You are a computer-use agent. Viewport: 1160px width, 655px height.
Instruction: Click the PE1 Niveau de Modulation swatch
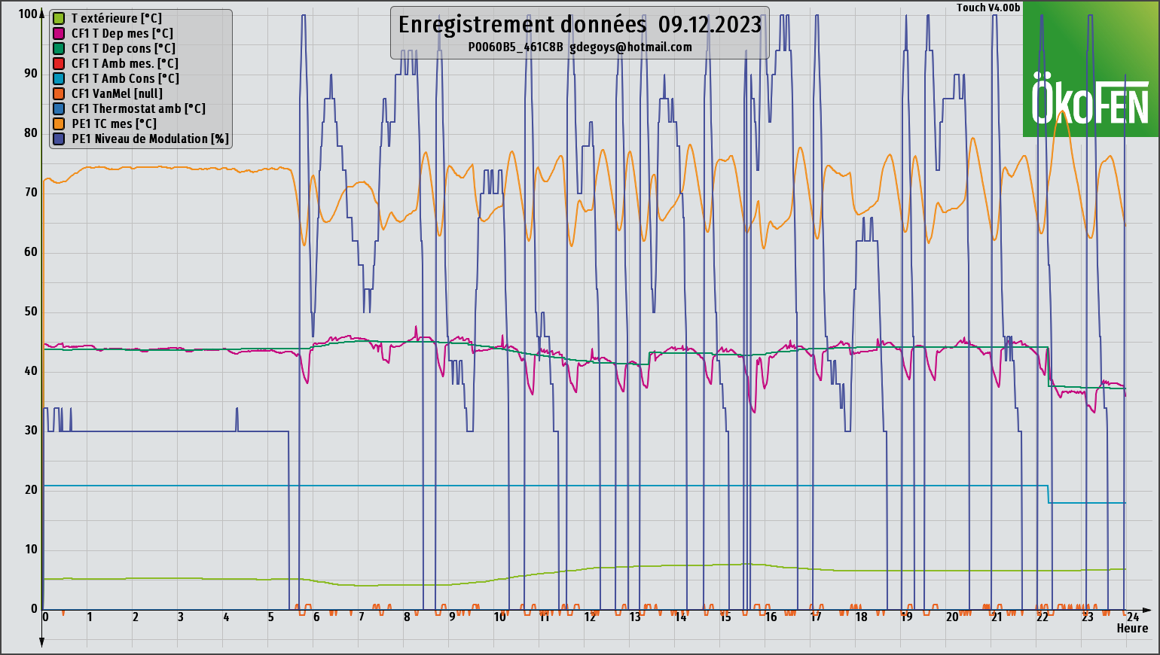pos(58,139)
